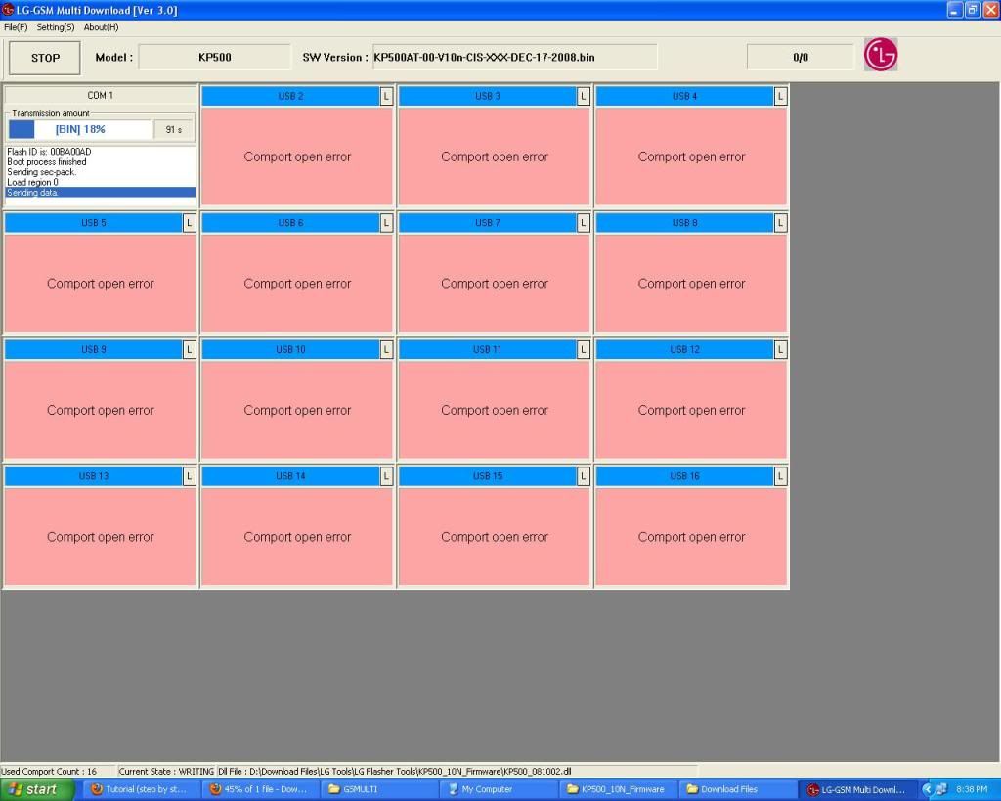Select the 'Flash ID is: 00BA00AD' log line
Image resolution: width=1001 pixels, height=801 pixels.
(x=49, y=152)
